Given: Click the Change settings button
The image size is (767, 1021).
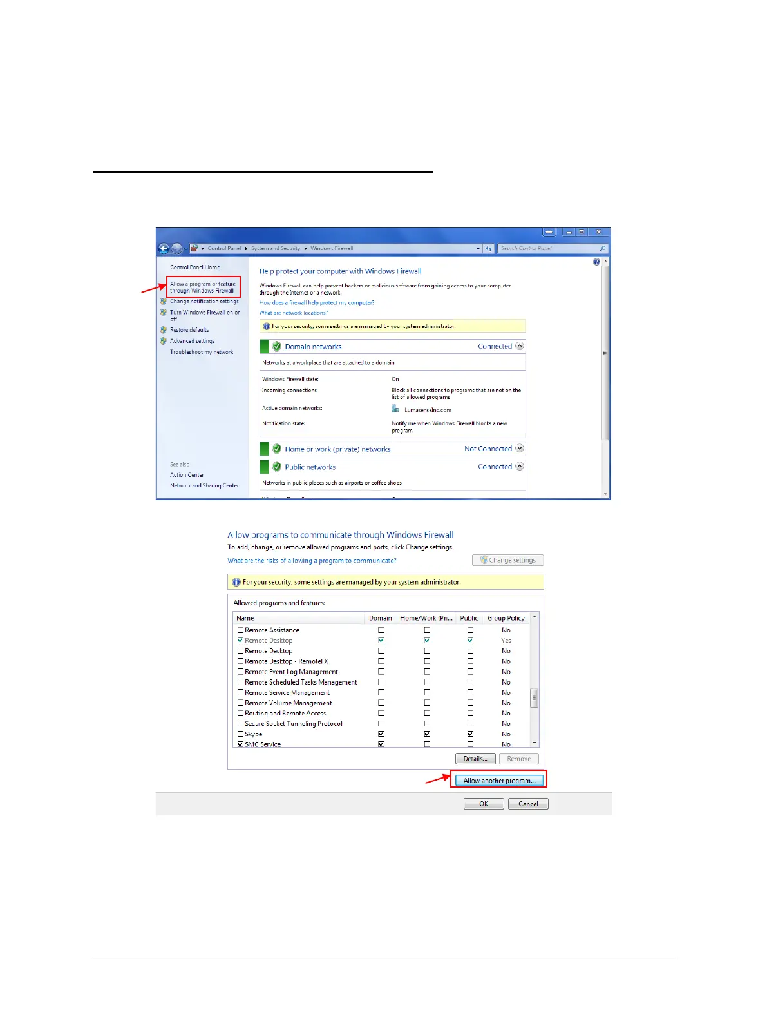Looking at the screenshot, I should point(508,560).
